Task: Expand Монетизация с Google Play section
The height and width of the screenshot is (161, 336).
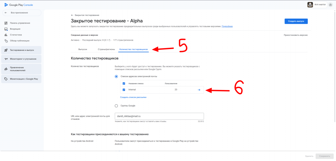Action: [x=21, y=79]
